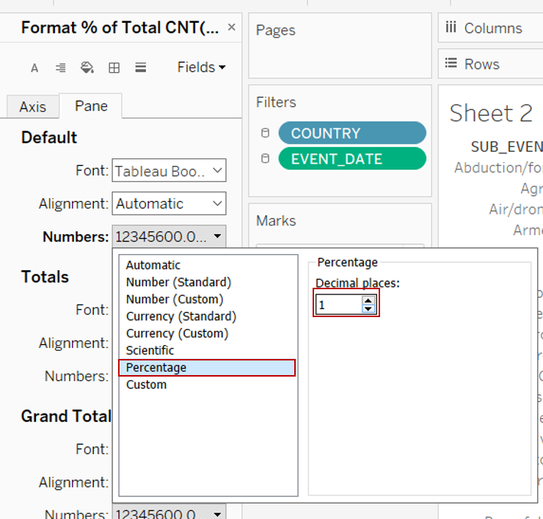
Task: Decrease decimal places with down arrow
Action: coord(368,309)
